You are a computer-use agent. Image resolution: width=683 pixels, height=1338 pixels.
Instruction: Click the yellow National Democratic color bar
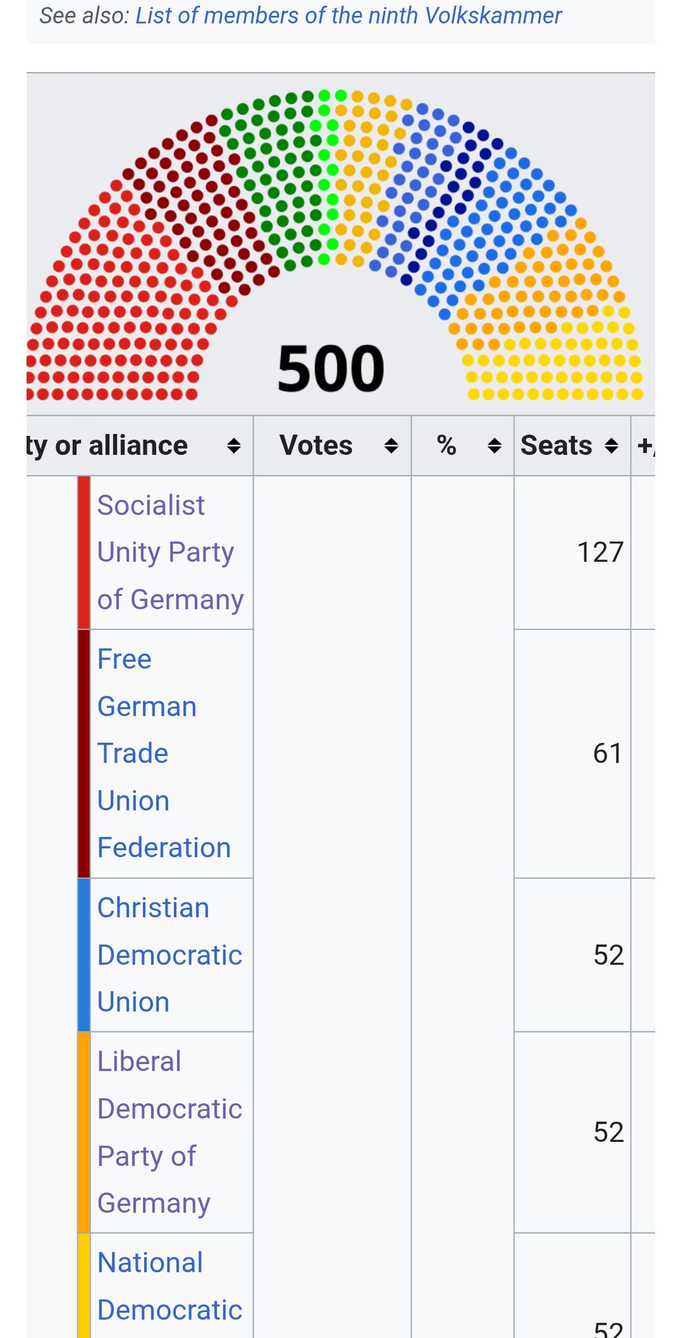(x=84, y=1286)
